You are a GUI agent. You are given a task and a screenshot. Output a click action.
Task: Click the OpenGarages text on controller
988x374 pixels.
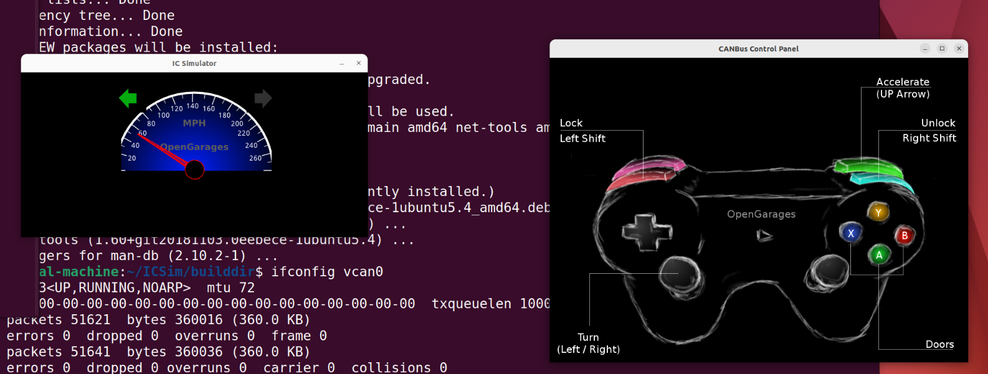click(x=761, y=214)
